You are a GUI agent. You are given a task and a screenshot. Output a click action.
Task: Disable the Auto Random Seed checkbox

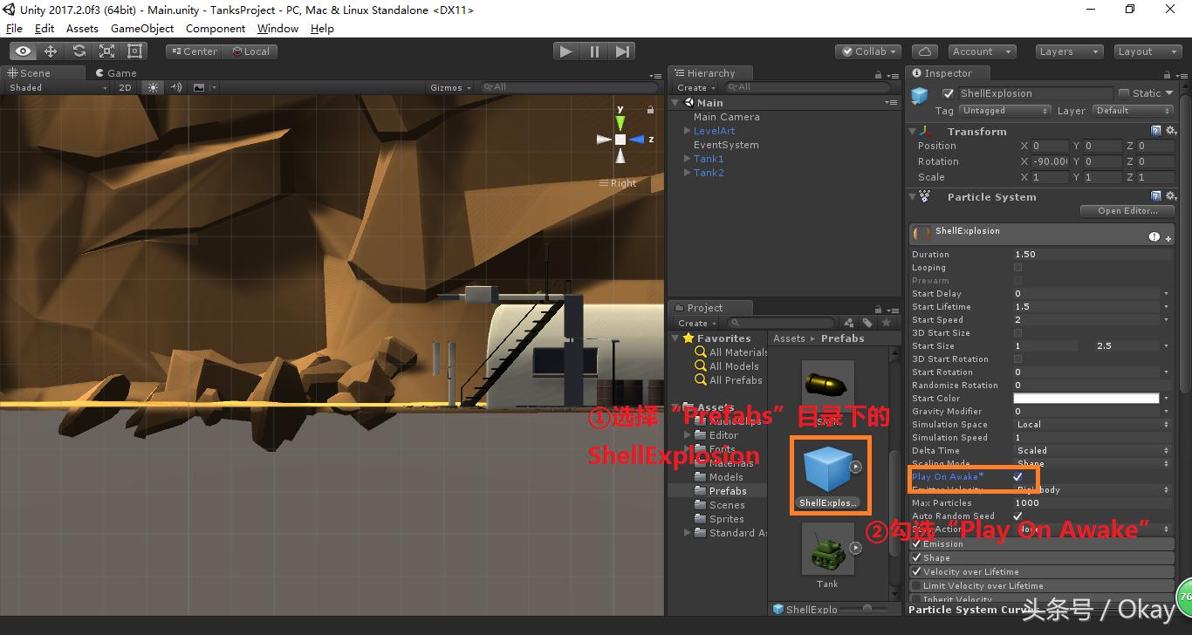pyautogui.click(x=1017, y=516)
